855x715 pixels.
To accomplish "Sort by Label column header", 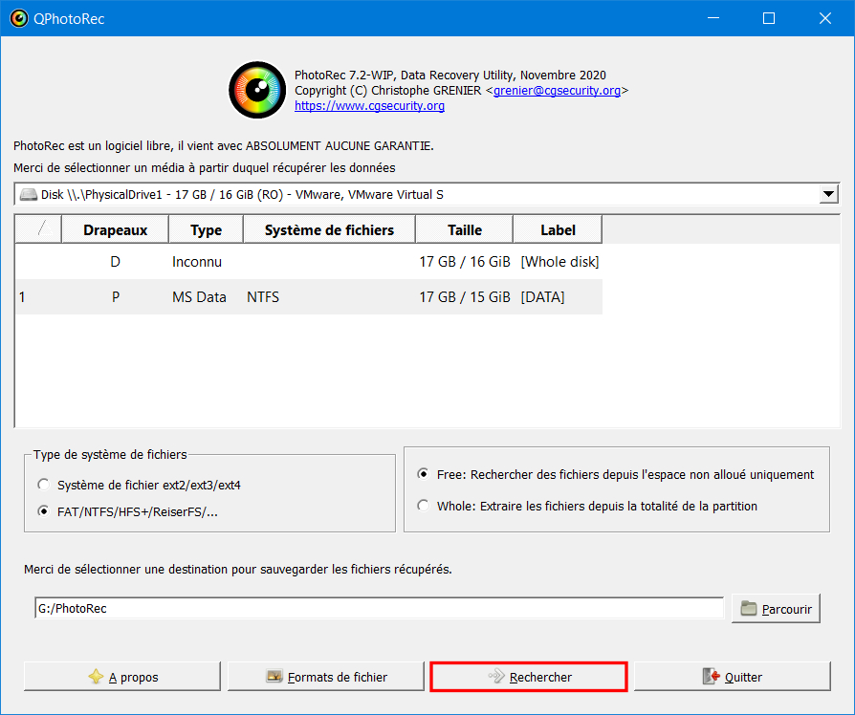I will pos(558,230).
